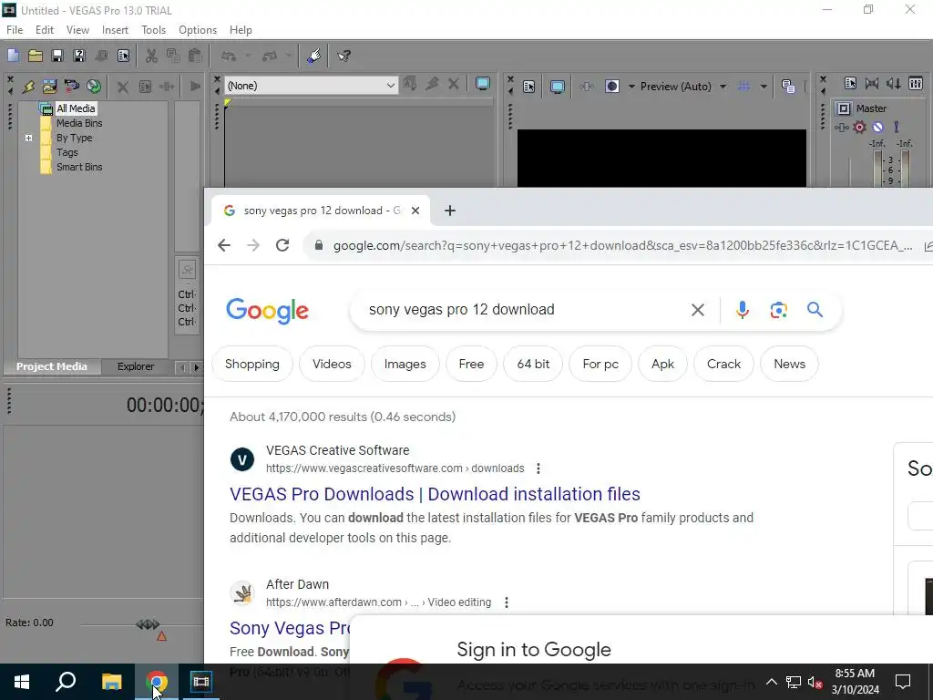Click the Save As toolbar icon
This screenshot has height=700, width=933.
pos(79,56)
